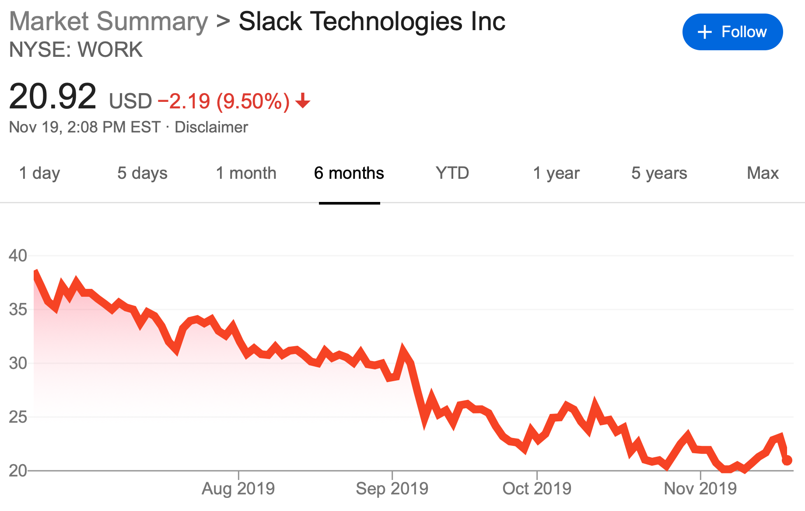805x511 pixels.
Task: Switch to the 1 day range tab
Action: pos(39,173)
